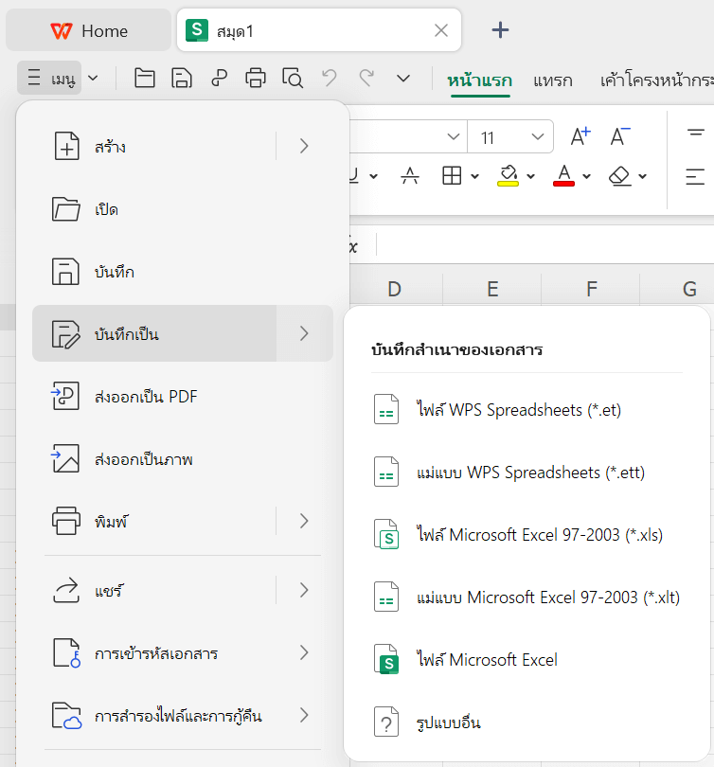Open the เค้าโครงหน้ากระดาษ ribbon tab

point(657,80)
